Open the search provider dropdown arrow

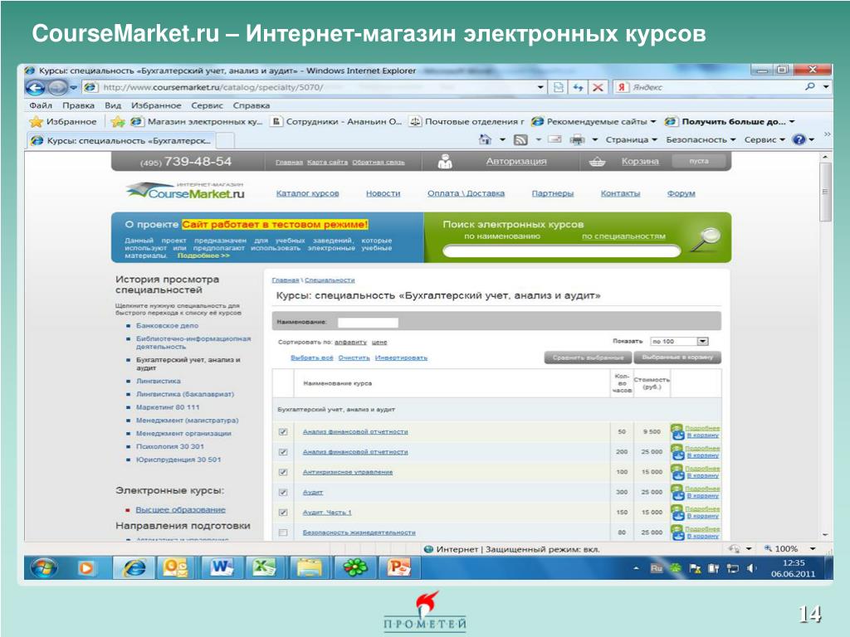click(x=826, y=86)
